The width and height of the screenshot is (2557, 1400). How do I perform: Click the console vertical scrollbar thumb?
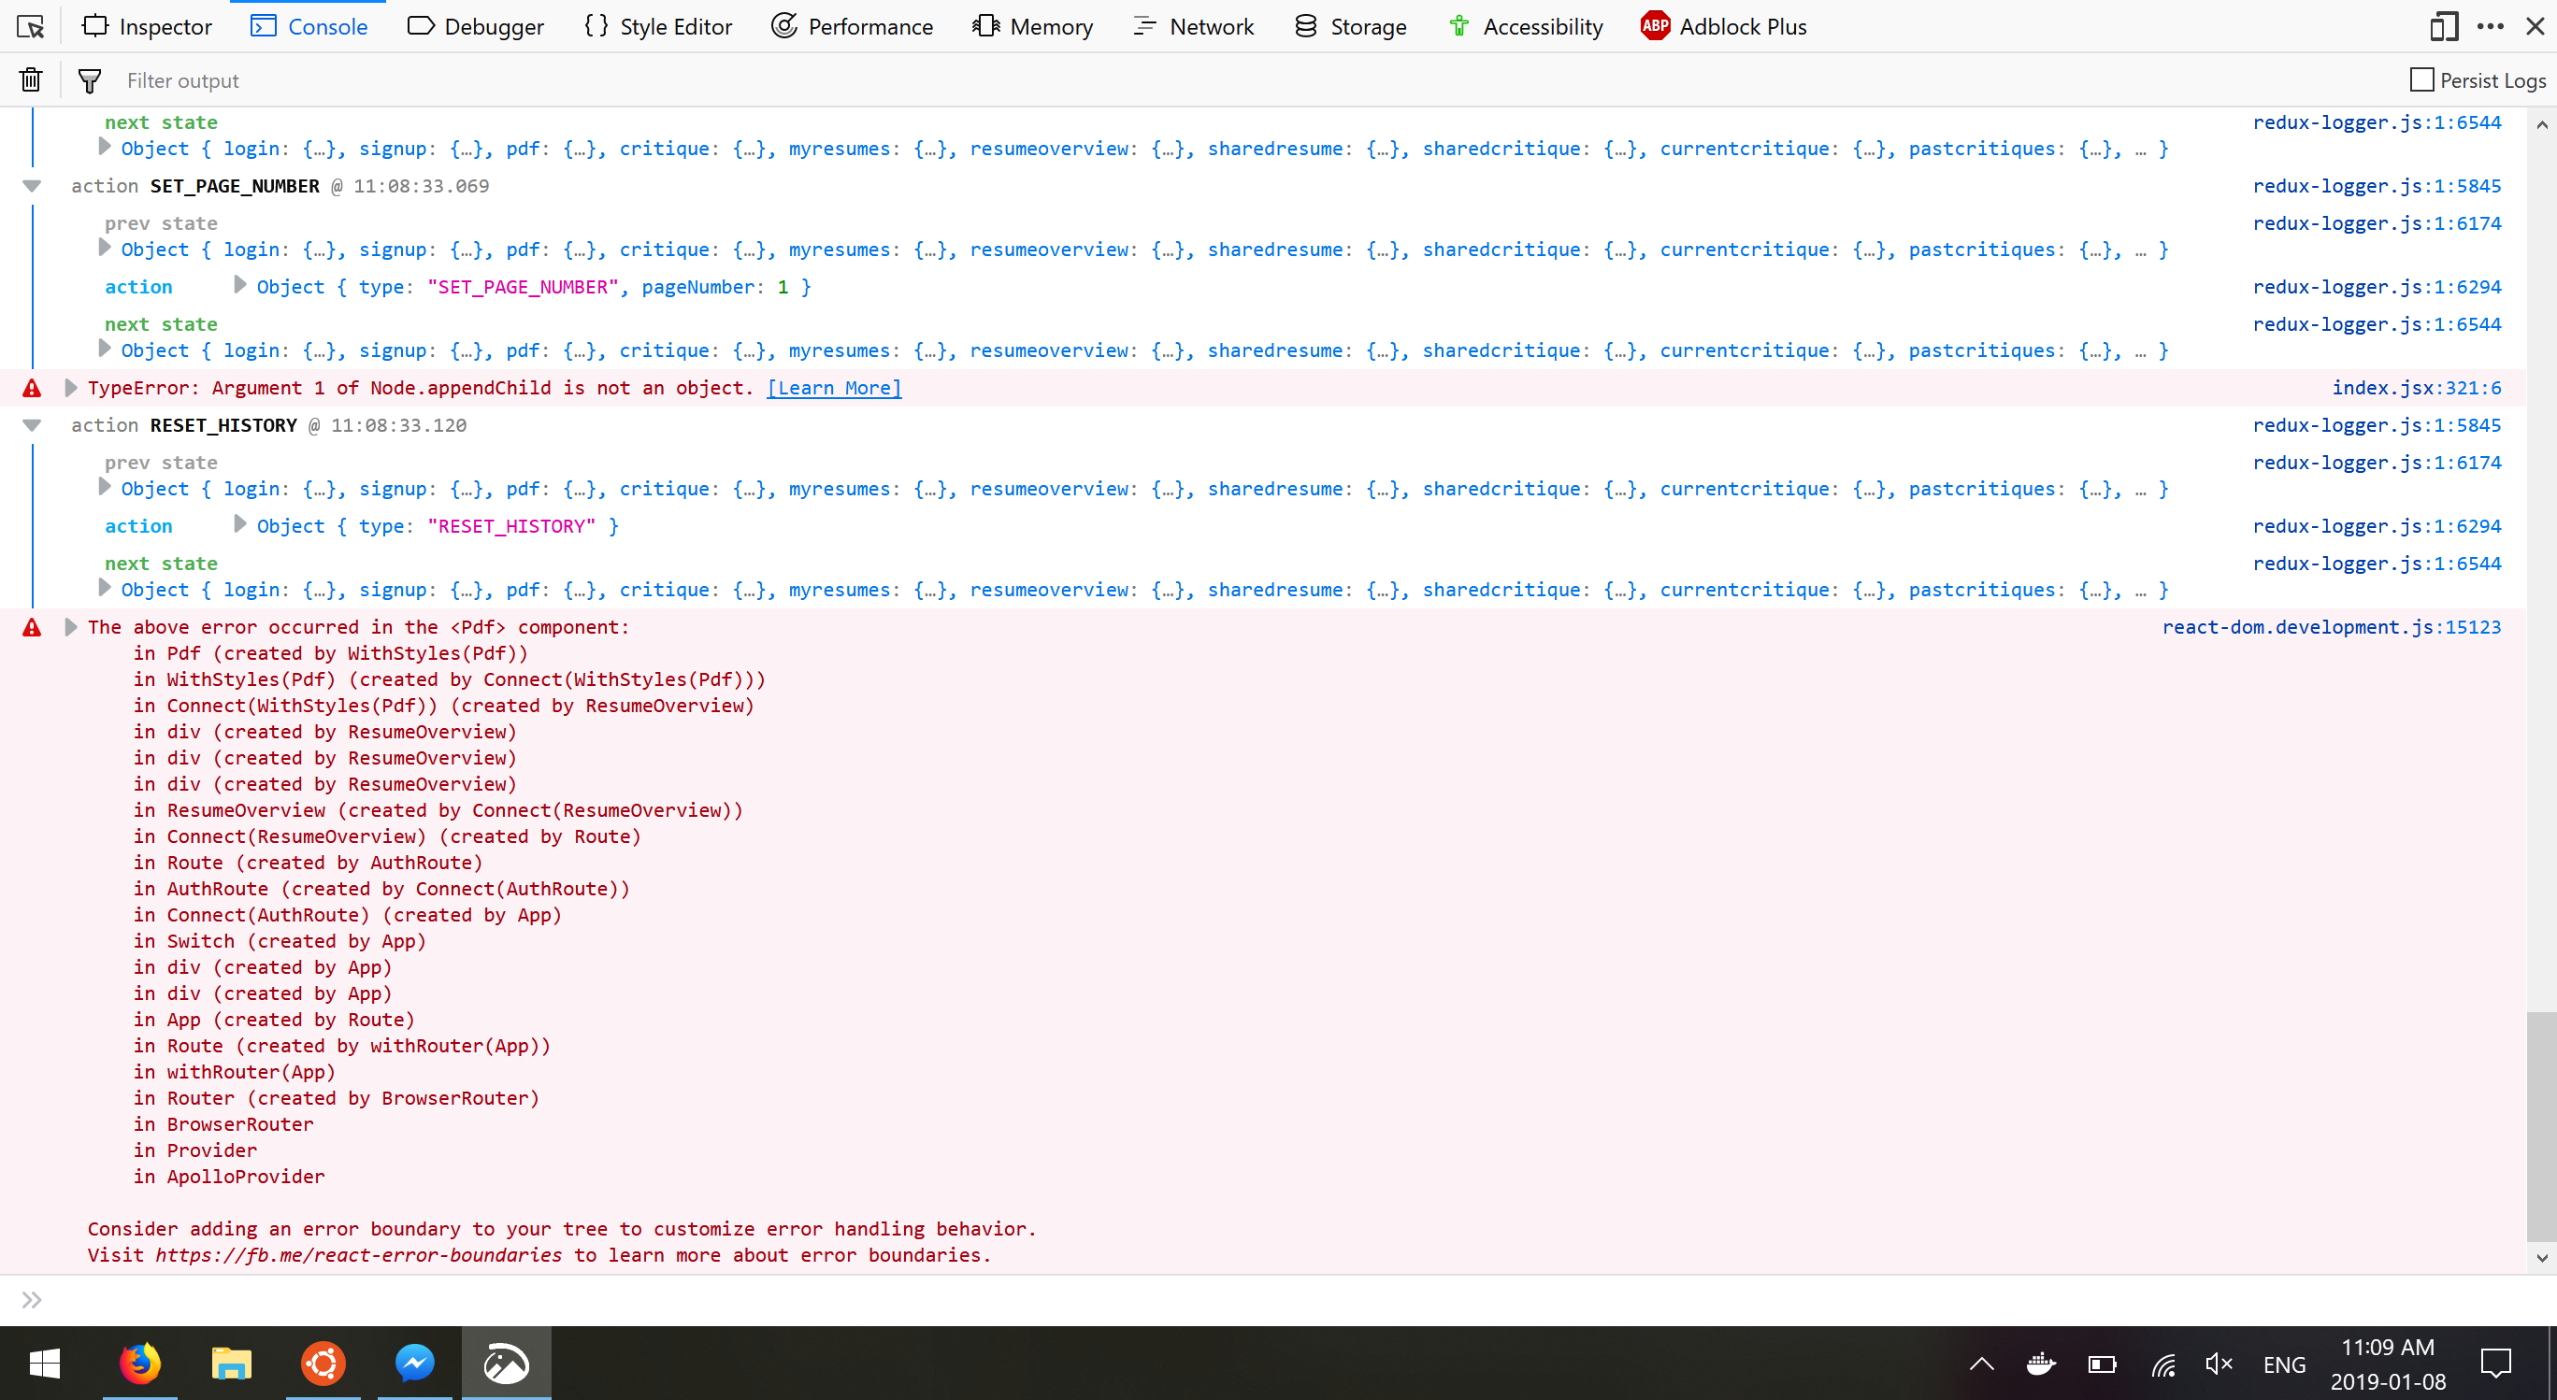[x=2540, y=1125]
